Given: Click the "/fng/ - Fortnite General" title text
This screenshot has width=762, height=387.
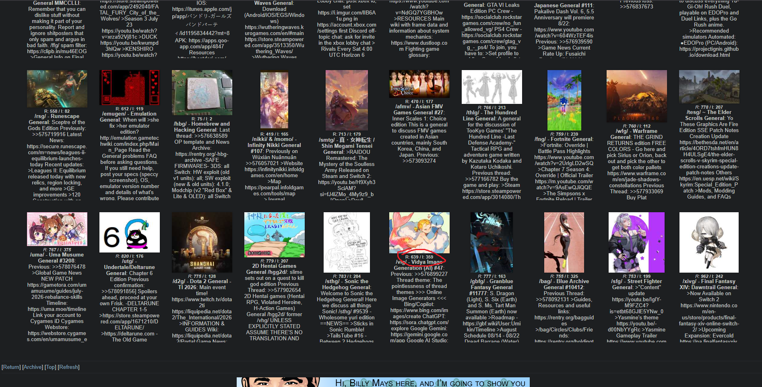Looking at the screenshot, I should point(564,139).
